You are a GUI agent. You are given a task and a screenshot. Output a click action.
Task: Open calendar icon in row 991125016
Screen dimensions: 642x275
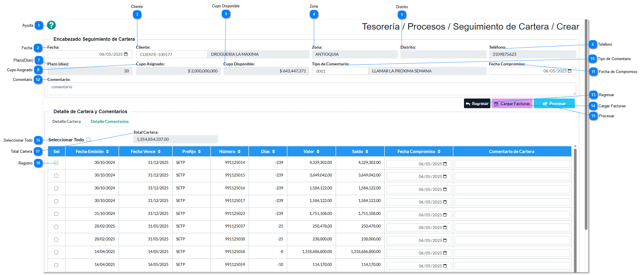pyautogui.click(x=445, y=189)
